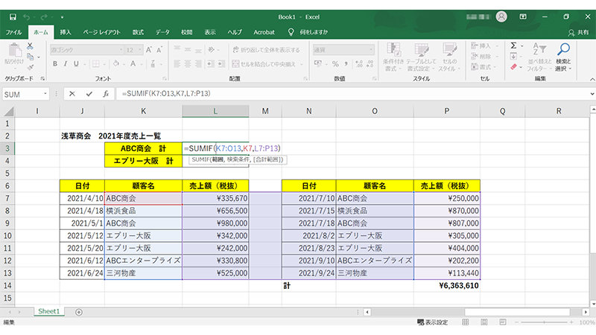Switch to the ページ レイアウト tab
The height and width of the screenshot is (335, 596).
coord(101,32)
